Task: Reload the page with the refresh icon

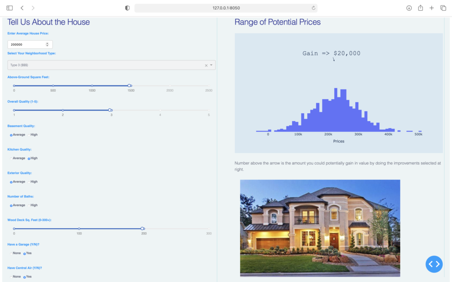Action: [313, 7]
